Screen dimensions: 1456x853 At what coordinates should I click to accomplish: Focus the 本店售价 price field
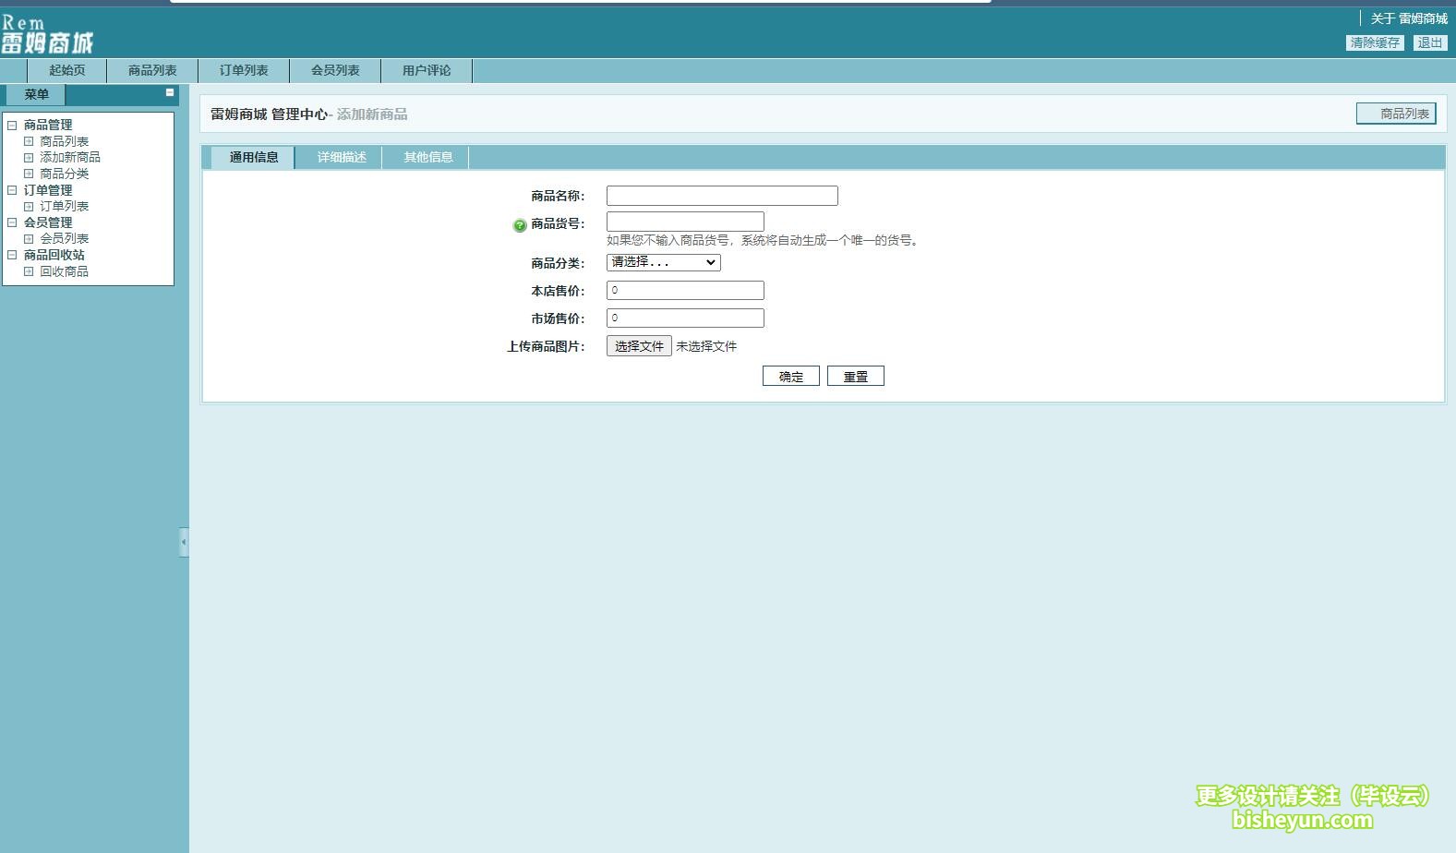pyautogui.click(x=685, y=291)
